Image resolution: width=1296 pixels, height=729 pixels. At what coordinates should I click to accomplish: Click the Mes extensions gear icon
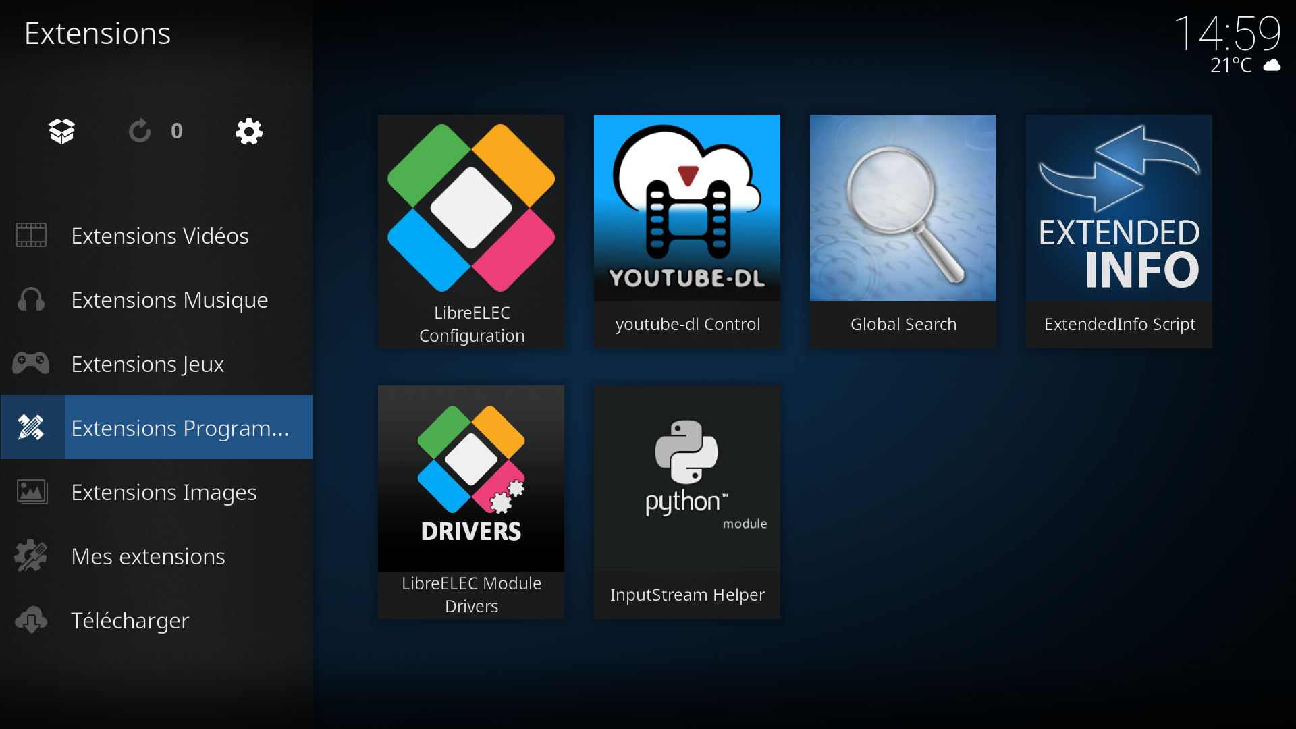coord(31,556)
